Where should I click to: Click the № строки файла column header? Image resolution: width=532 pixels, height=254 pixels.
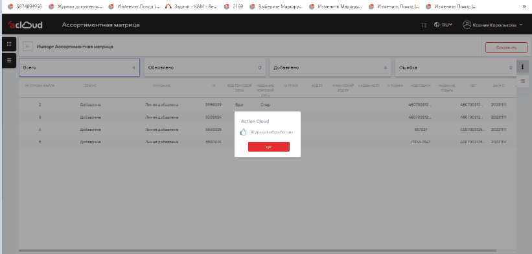pos(40,86)
